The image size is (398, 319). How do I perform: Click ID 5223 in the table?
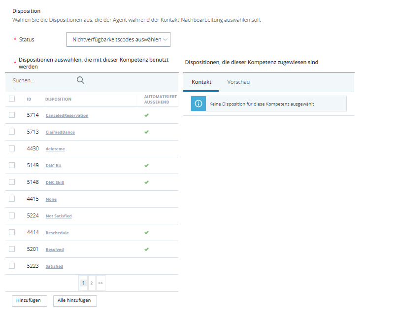pyautogui.click(x=33, y=266)
